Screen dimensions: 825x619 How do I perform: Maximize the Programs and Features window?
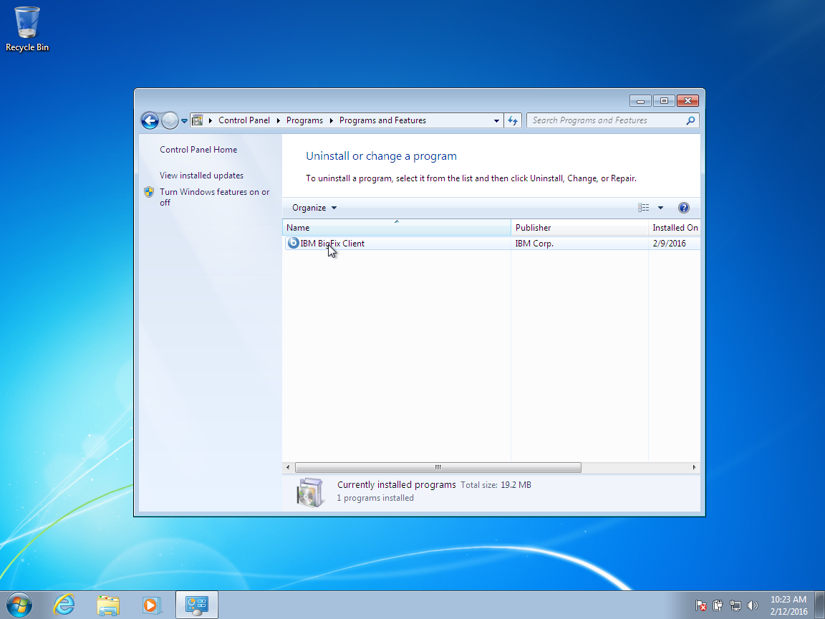pos(664,101)
